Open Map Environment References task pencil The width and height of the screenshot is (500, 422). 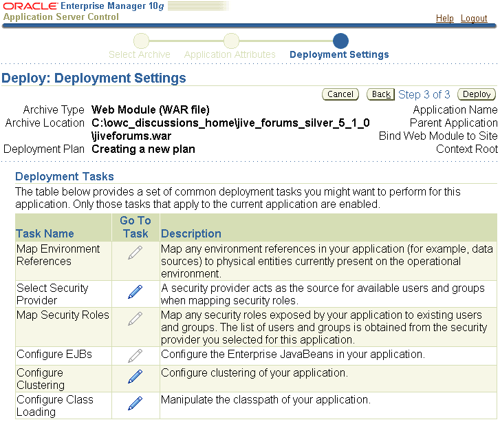tap(135, 253)
